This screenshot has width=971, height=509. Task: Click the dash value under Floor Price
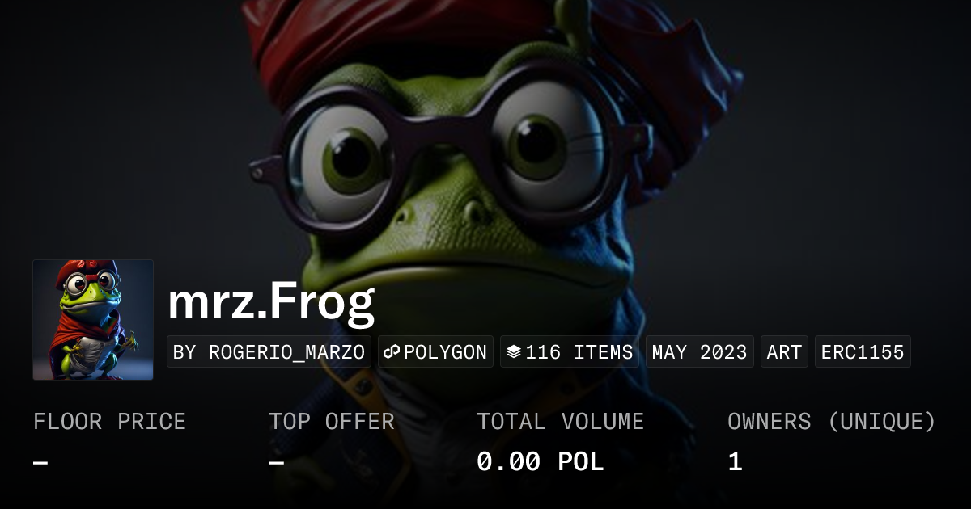tap(40, 462)
